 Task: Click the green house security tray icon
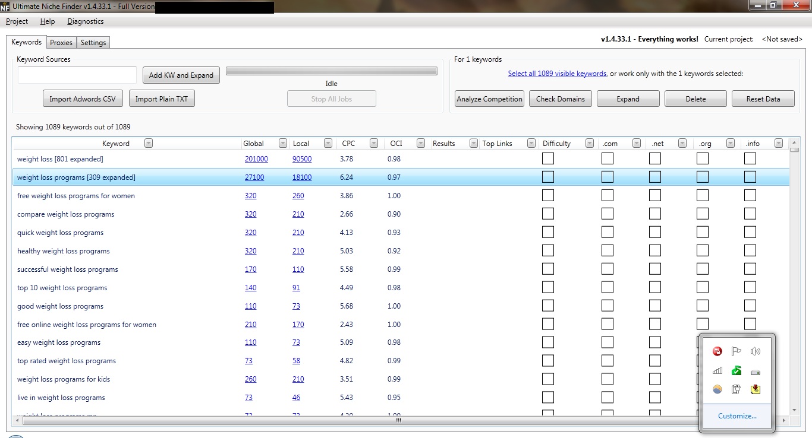point(737,370)
